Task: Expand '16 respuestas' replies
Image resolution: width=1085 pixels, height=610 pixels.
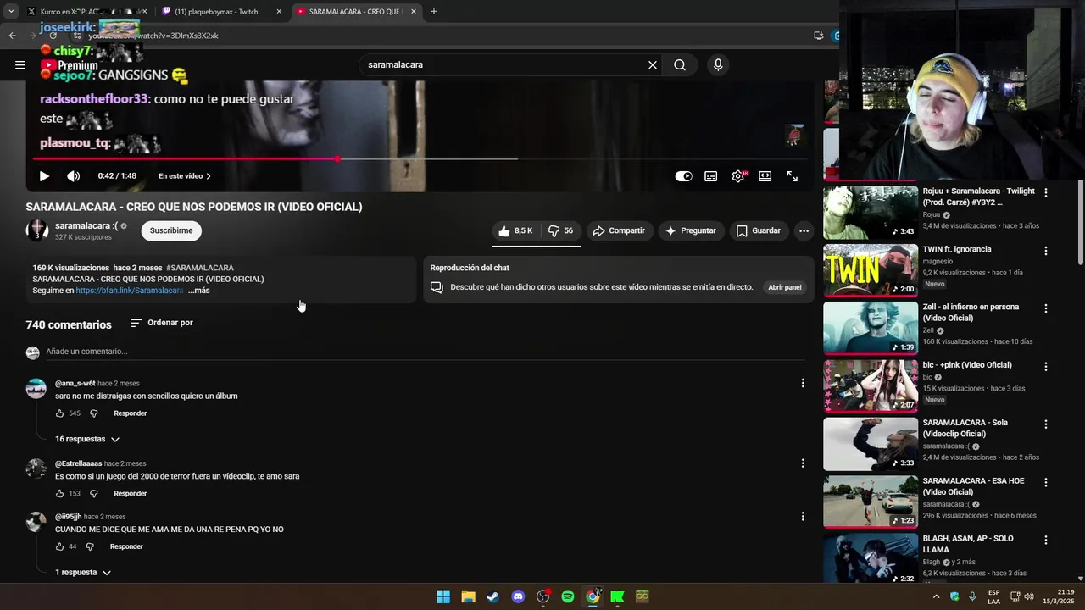Action: 87,439
